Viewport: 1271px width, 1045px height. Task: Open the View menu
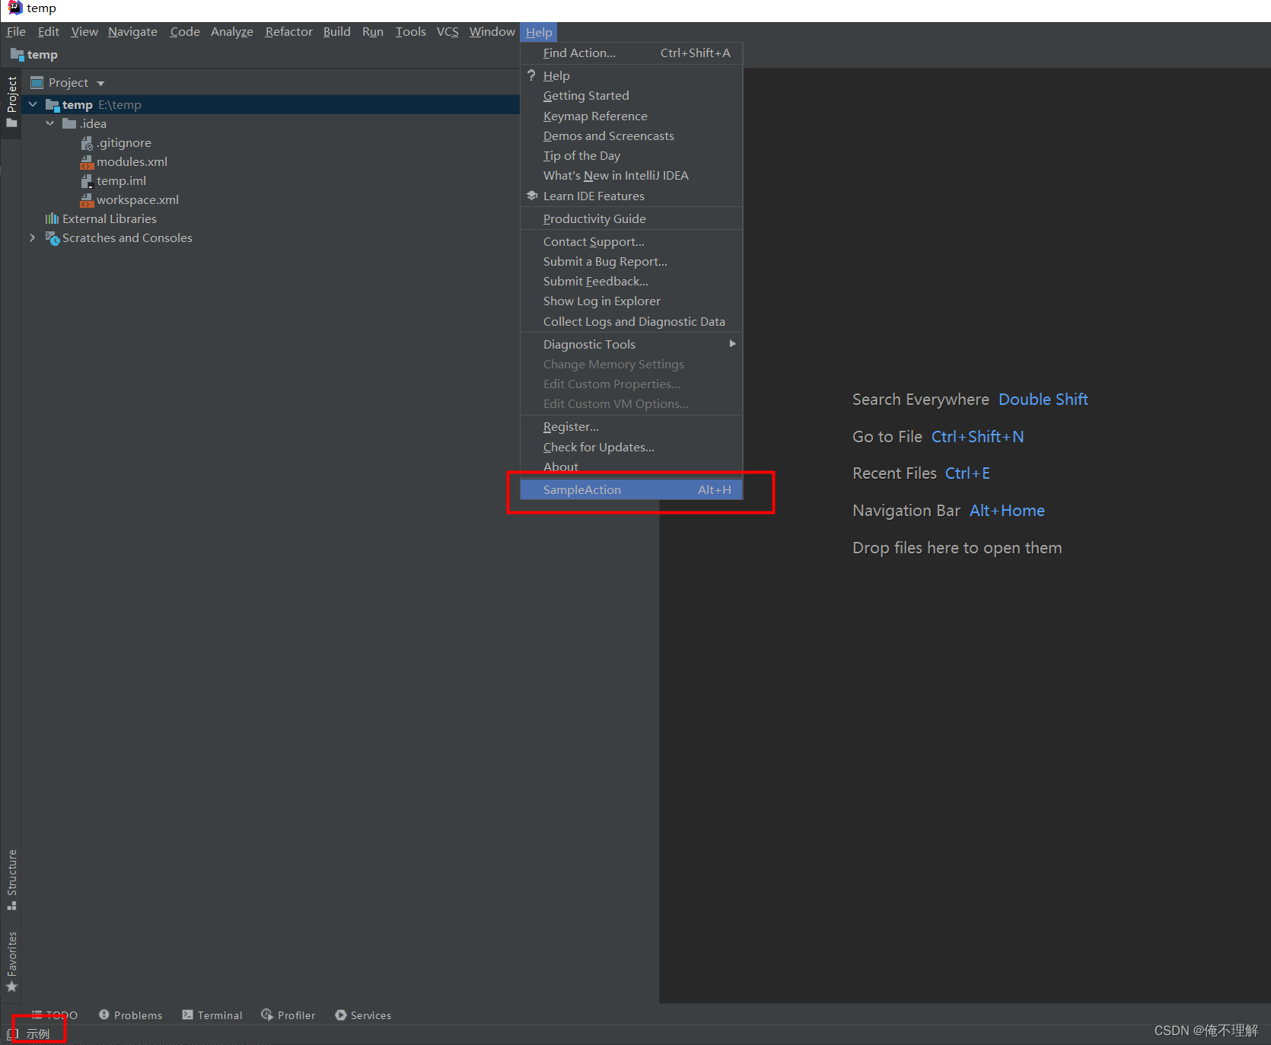84,32
